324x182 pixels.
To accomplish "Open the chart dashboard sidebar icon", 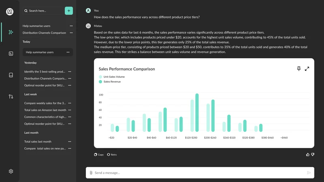I will tap(11, 54).
